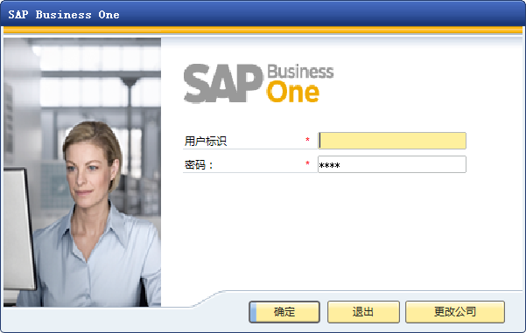The height and width of the screenshot is (333, 526).
Task: Confirm login with the 确定 button
Action: [284, 312]
